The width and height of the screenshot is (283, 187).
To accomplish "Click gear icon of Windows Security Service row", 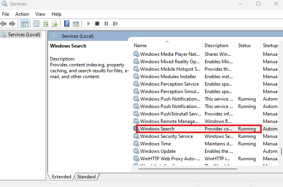I will 136,136.
